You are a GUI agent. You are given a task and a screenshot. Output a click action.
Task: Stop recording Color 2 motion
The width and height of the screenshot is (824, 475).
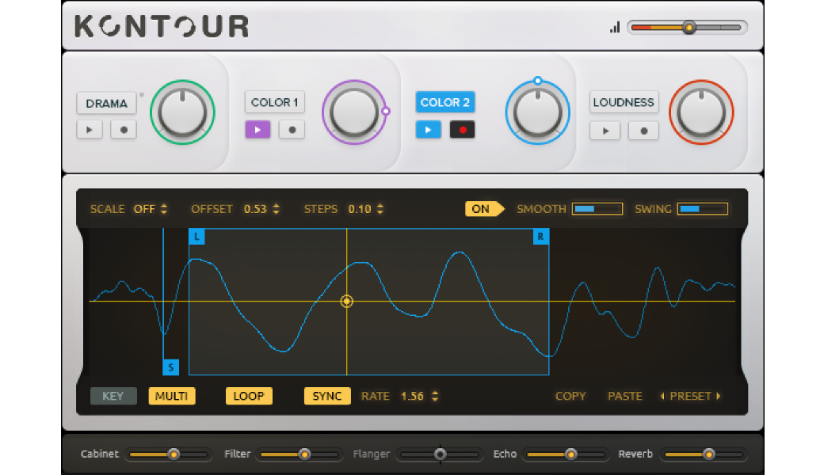(x=463, y=130)
